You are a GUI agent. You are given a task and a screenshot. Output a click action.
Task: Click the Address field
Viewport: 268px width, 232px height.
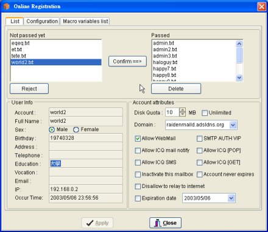(86, 147)
